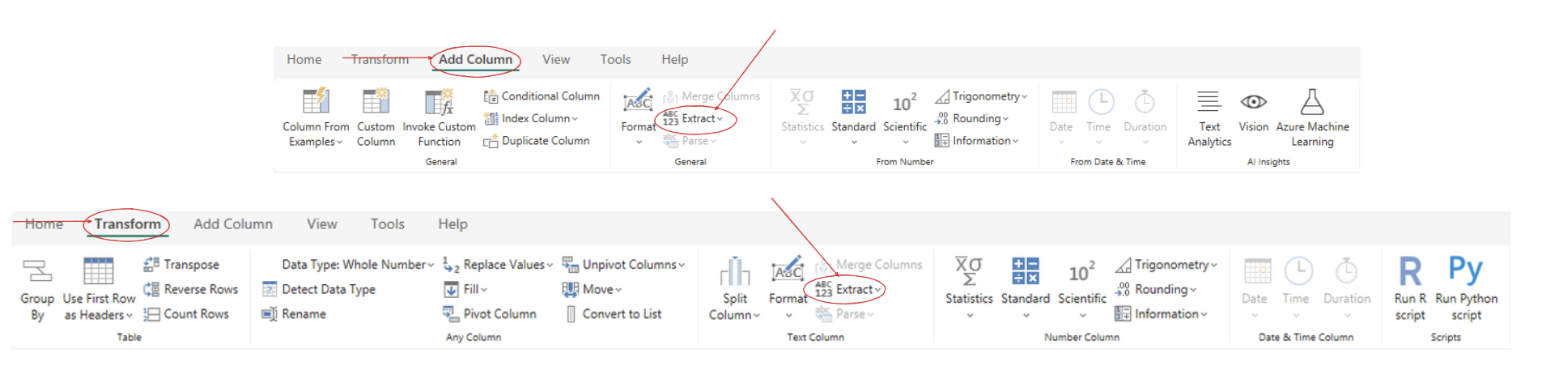
Task: Open the Index Column dropdown
Action: pyautogui.click(x=538, y=118)
